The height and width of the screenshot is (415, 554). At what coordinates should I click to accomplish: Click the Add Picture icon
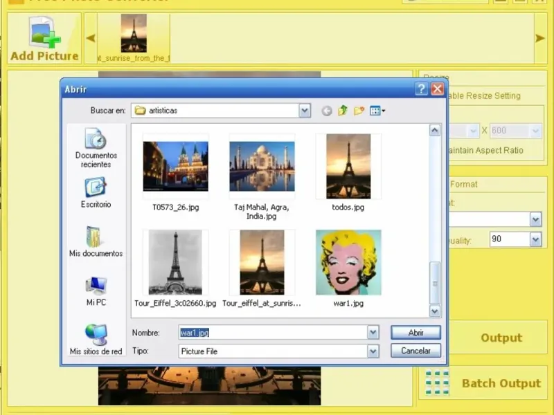pyautogui.click(x=44, y=33)
